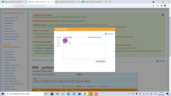Bookmark this page with star icon
Viewport: 171px width, 96px height.
[153, 6]
